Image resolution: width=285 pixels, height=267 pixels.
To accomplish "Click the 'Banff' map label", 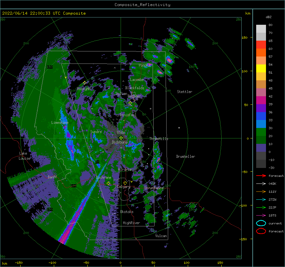I will (x=52, y=177).
